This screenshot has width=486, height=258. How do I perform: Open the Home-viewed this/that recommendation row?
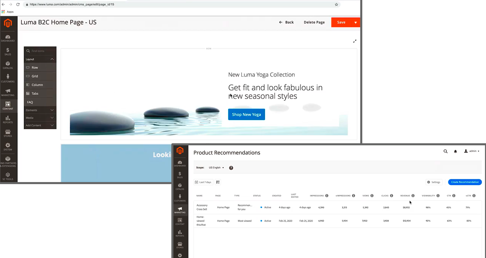338,221
